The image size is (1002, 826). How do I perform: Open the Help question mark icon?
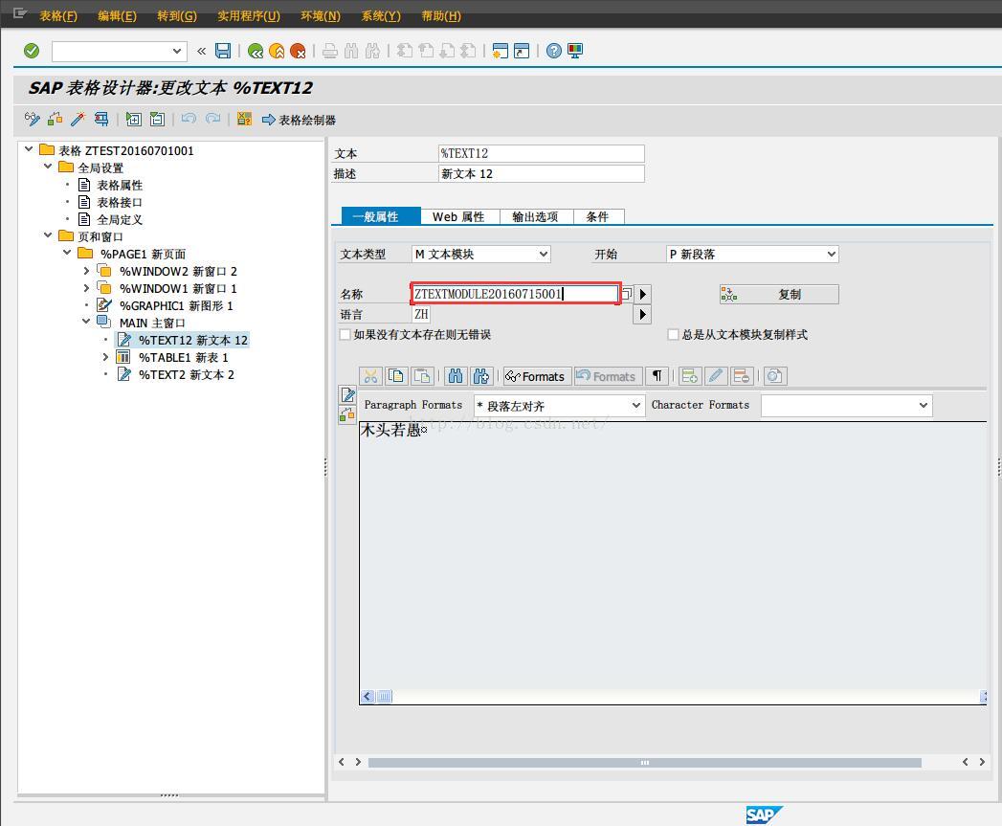pyautogui.click(x=554, y=51)
